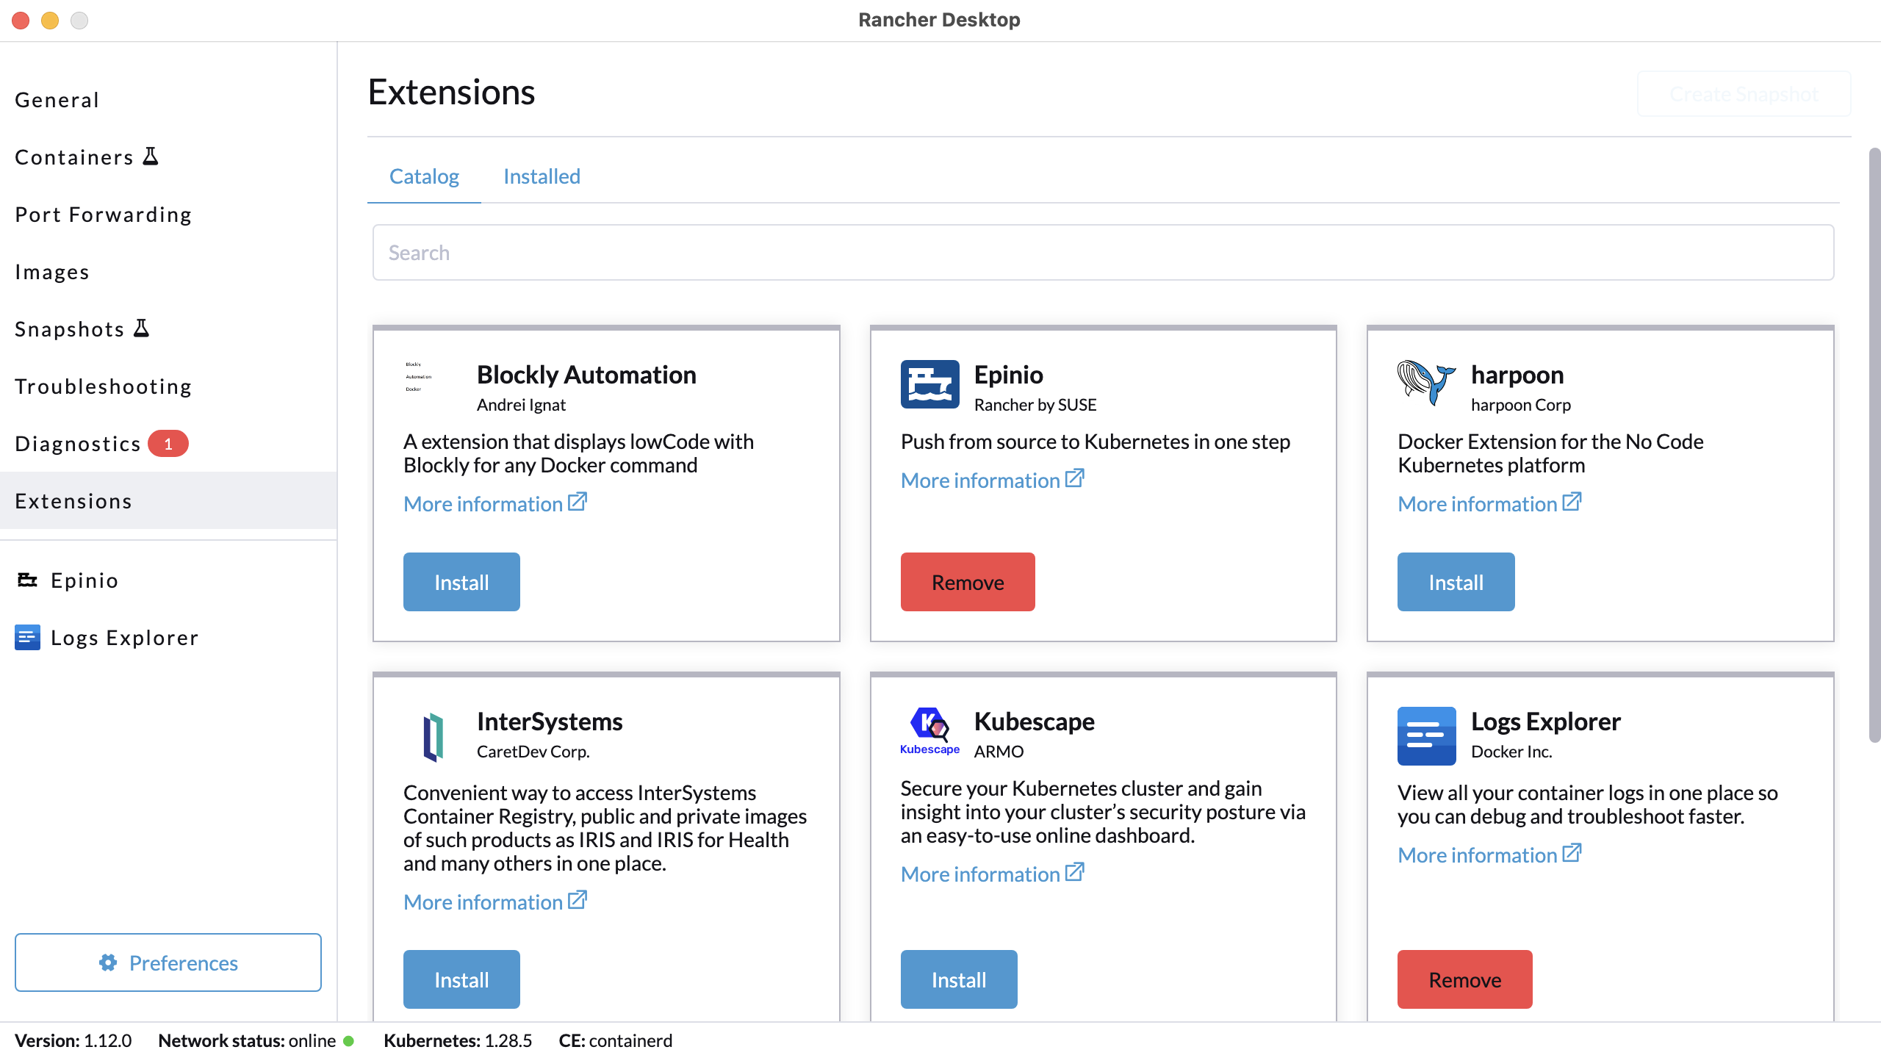Click the Logs Explorer icon on its card

coord(1425,735)
